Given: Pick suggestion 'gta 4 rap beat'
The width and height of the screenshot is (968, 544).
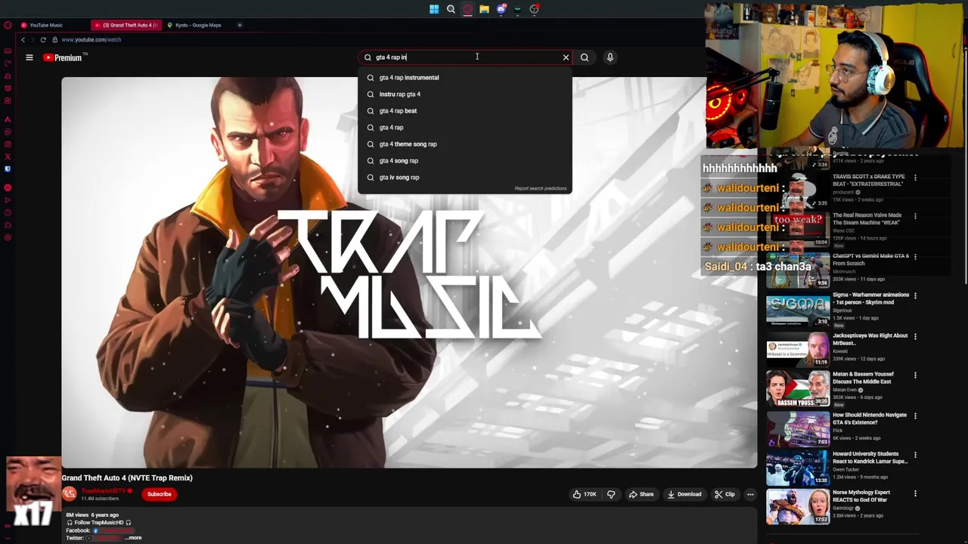Looking at the screenshot, I should tap(465, 110).
